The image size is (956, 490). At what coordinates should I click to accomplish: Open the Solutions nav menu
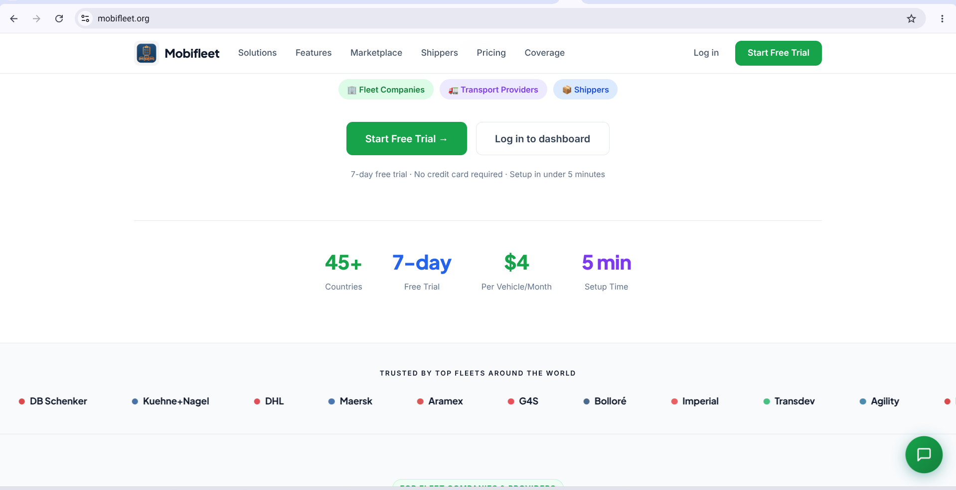[x=257, y=53]
